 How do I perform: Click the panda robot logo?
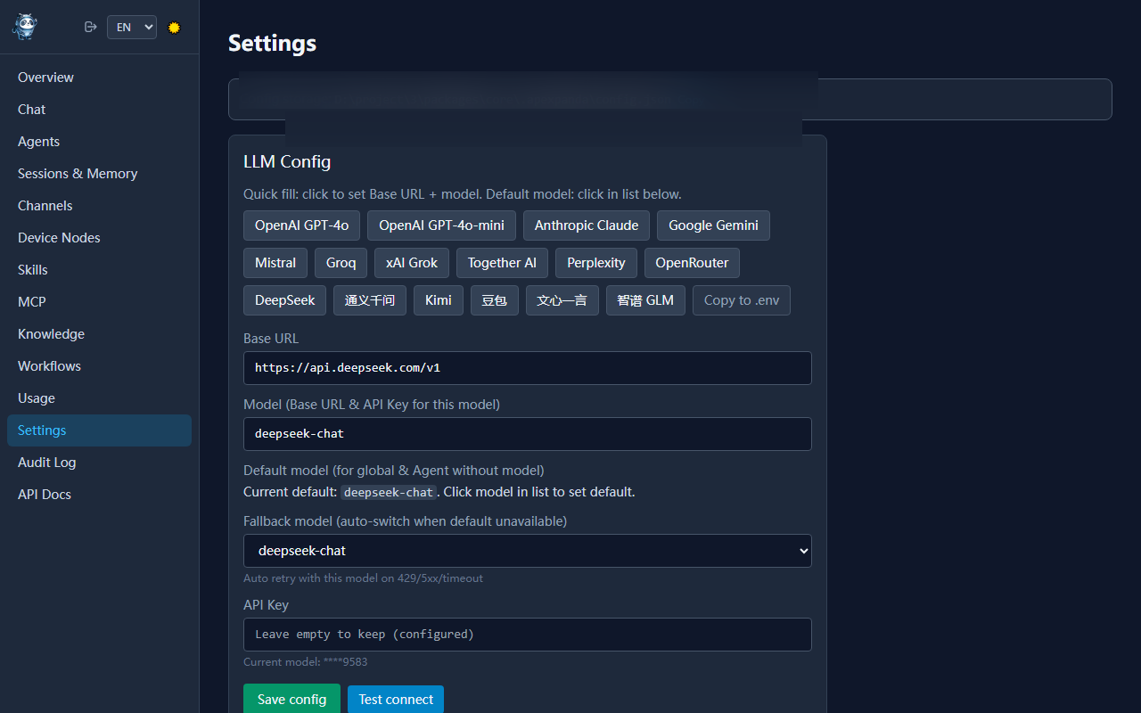(25, 27)
